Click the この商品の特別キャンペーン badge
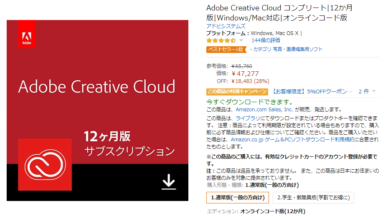The height and width of the screenshot is (216, 388). pos(237,92)
